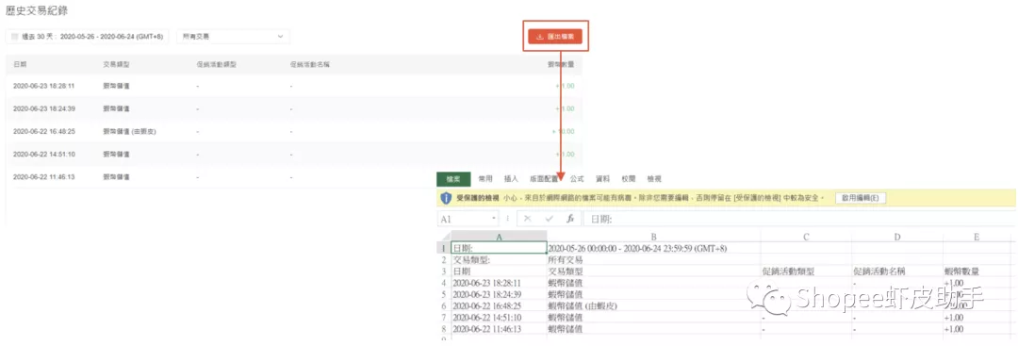1018x346 pixels.
Task: Click Excel cell B6 蝦幣儲值 (由蝦皮)
Action: pyautogui.click(x=654, y=305)
